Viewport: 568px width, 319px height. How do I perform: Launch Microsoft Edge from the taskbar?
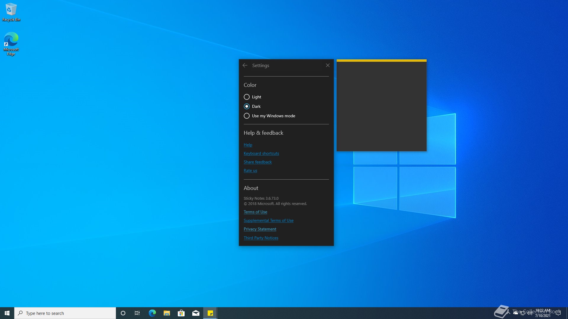coord(152,313)
